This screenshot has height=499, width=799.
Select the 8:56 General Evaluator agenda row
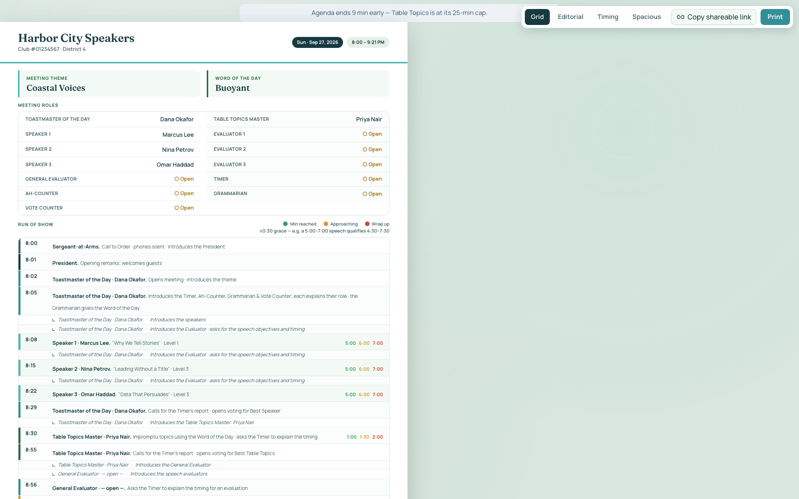click(204, 488)
